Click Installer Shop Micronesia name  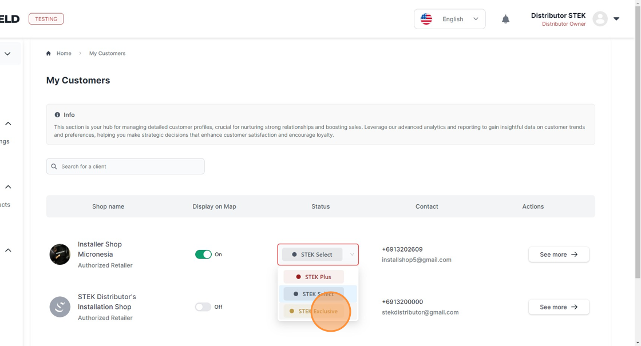pos(100,249)
